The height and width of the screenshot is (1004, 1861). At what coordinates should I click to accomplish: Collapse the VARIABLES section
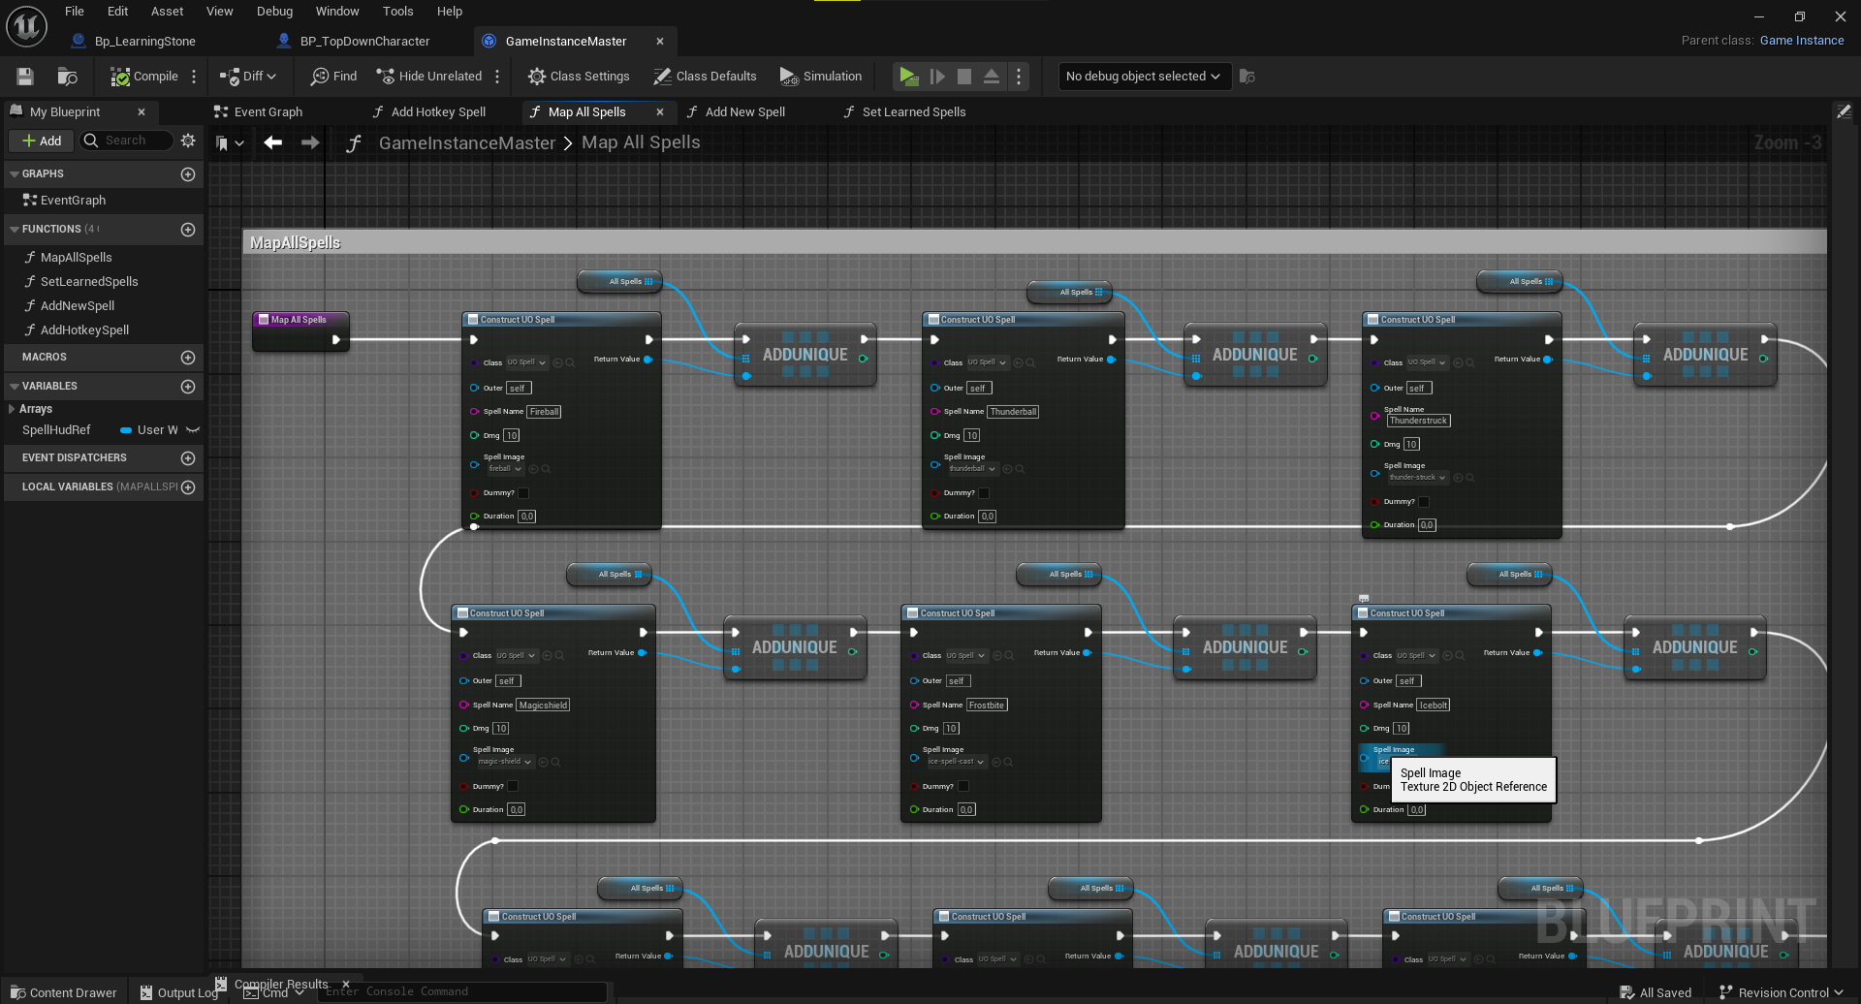[15, 387]
